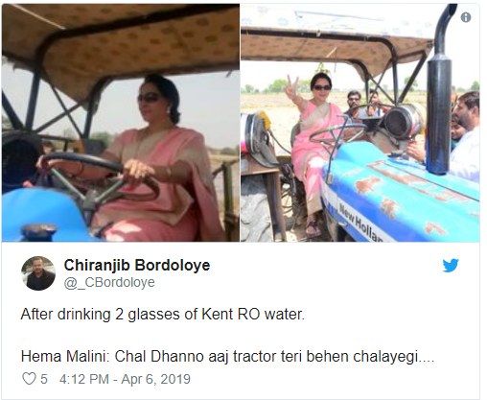Open the @_CBordoloye handle link
This screenshot has height=400, width=487.
tap(109, 282)
